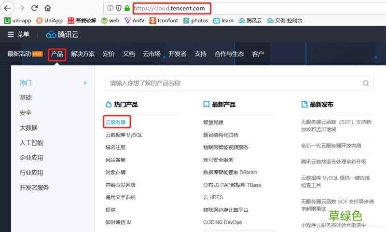The width and height of the screenshot is (386, 232).
Task: Open 腾讯云自然语言处理全新升级 news link
Action: click(333, 162)
